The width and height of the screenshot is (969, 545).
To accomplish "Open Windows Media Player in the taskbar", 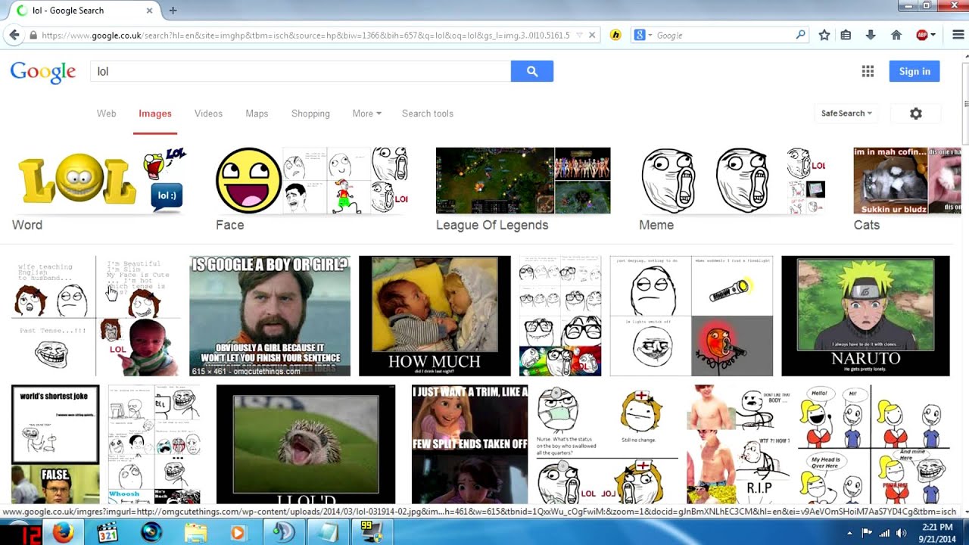I will [x=237, y=532].
